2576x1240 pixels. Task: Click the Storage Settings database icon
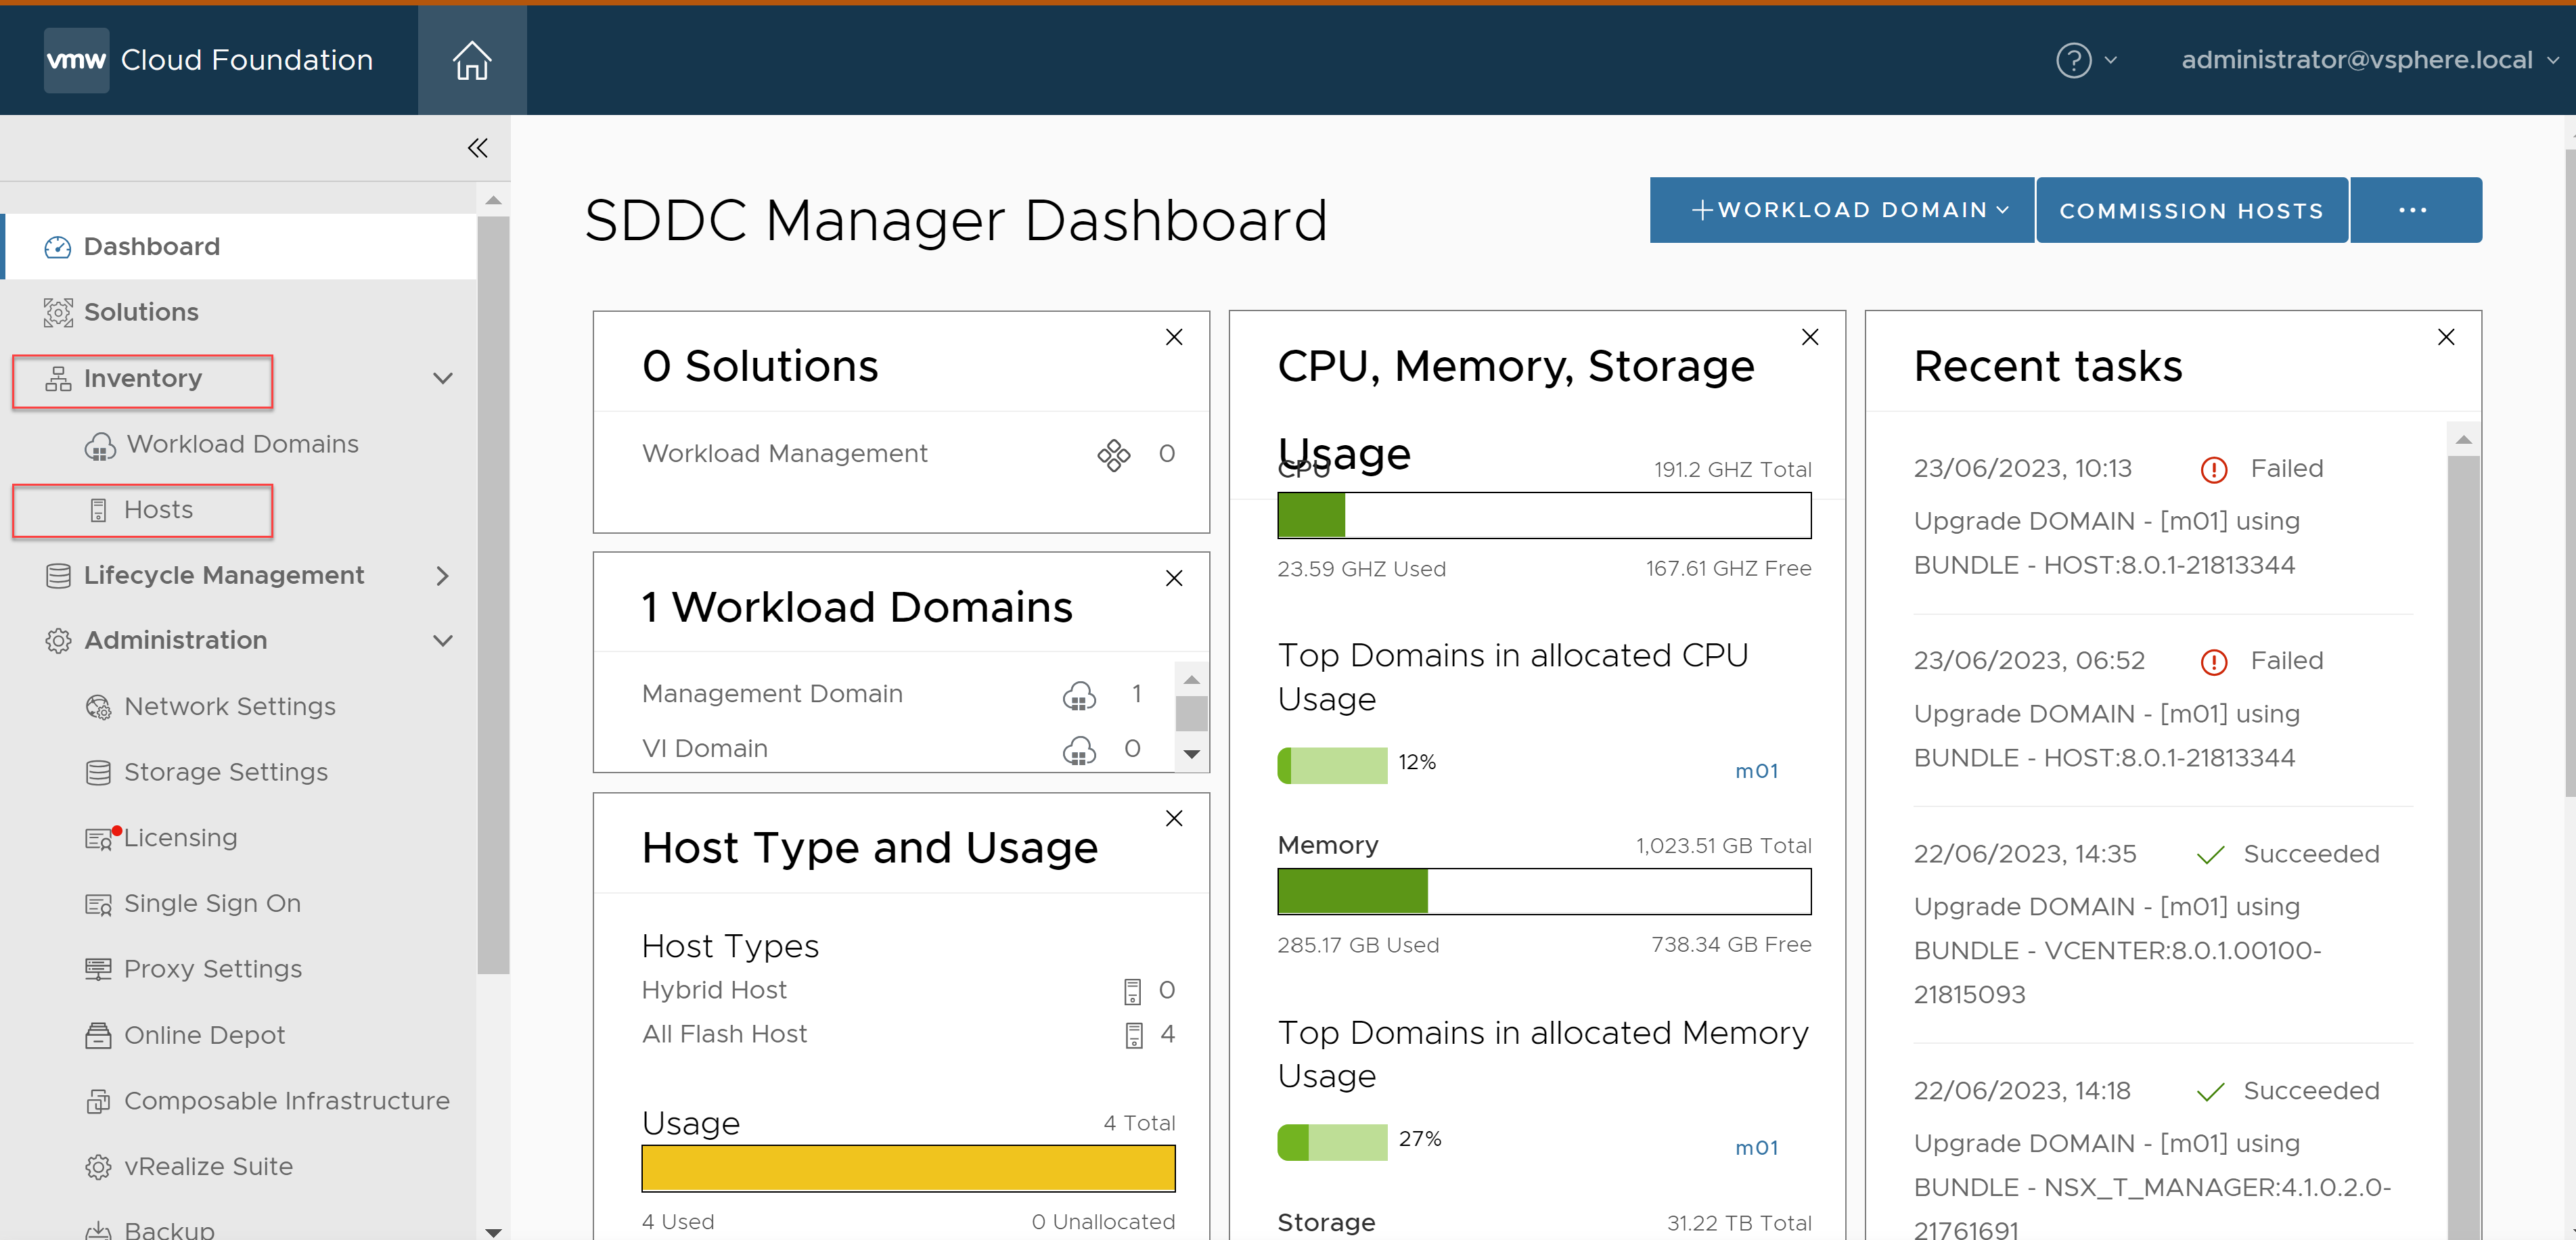pos(98,772)
